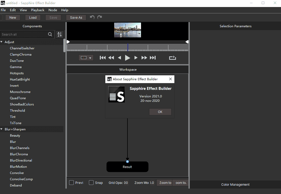281x194 pixels.
Task: Select HueSatBright component
Action: coord(20,79)
